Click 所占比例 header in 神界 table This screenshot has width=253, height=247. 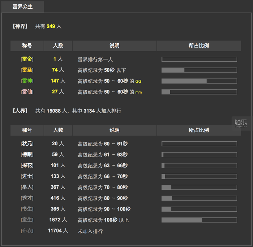(x=199, y=46)
